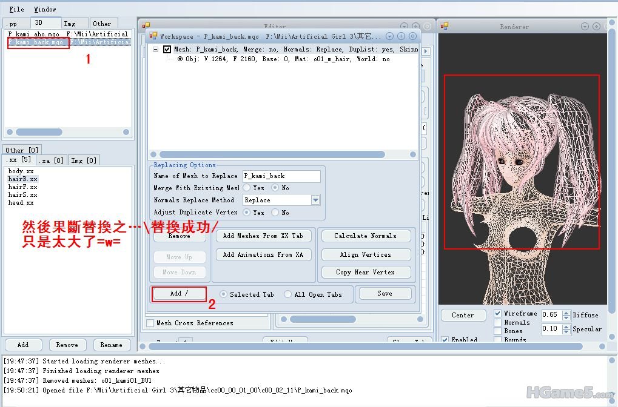Open the .xa [0] tab
The image size is (618, 407).
click(x=52, y=160)
